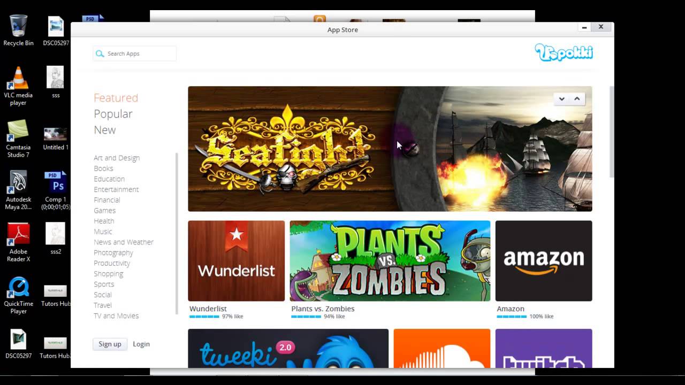This screenshot has width=685, height=385.
Task: Click the Sign up button
Action: (x=110, y=344)
